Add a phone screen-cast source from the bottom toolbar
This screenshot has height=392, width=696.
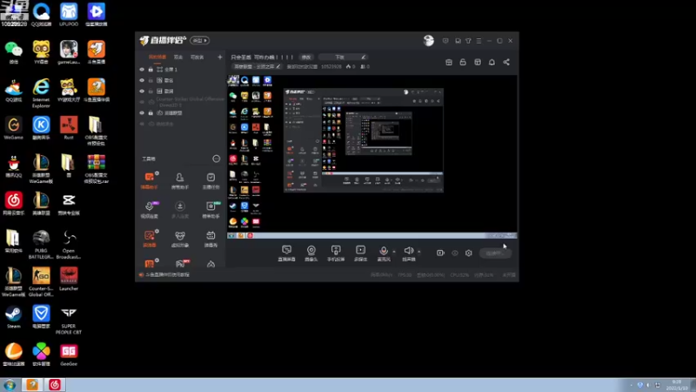[x=336, y=253]
